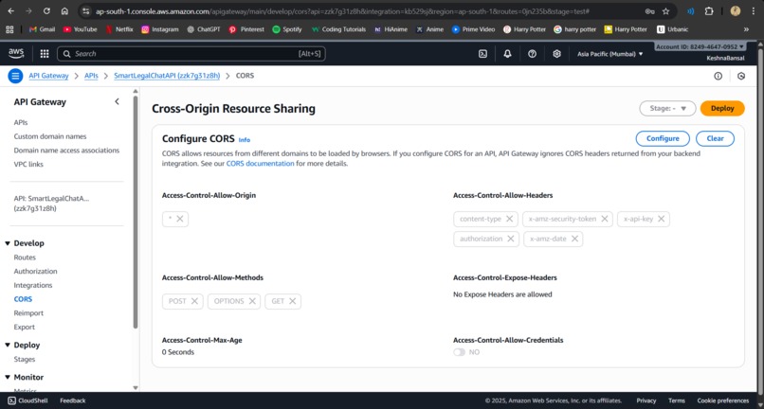
Task: Open the AWS settings gear
Action: click(x=557, y=54)
